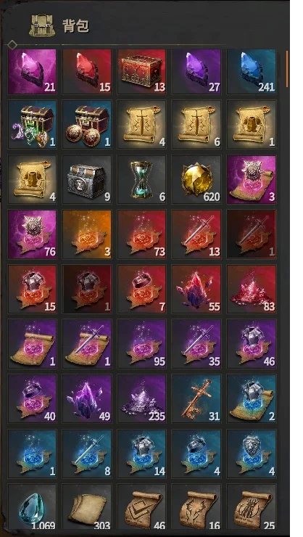Click the red crystal stack of 15

tap(87, 72)
